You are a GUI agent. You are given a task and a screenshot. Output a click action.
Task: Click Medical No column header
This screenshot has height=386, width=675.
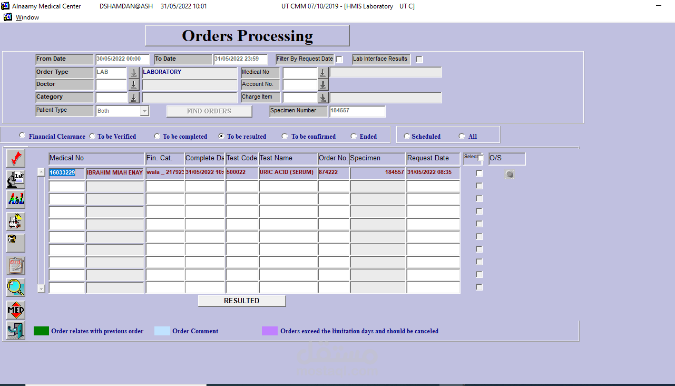96,158
